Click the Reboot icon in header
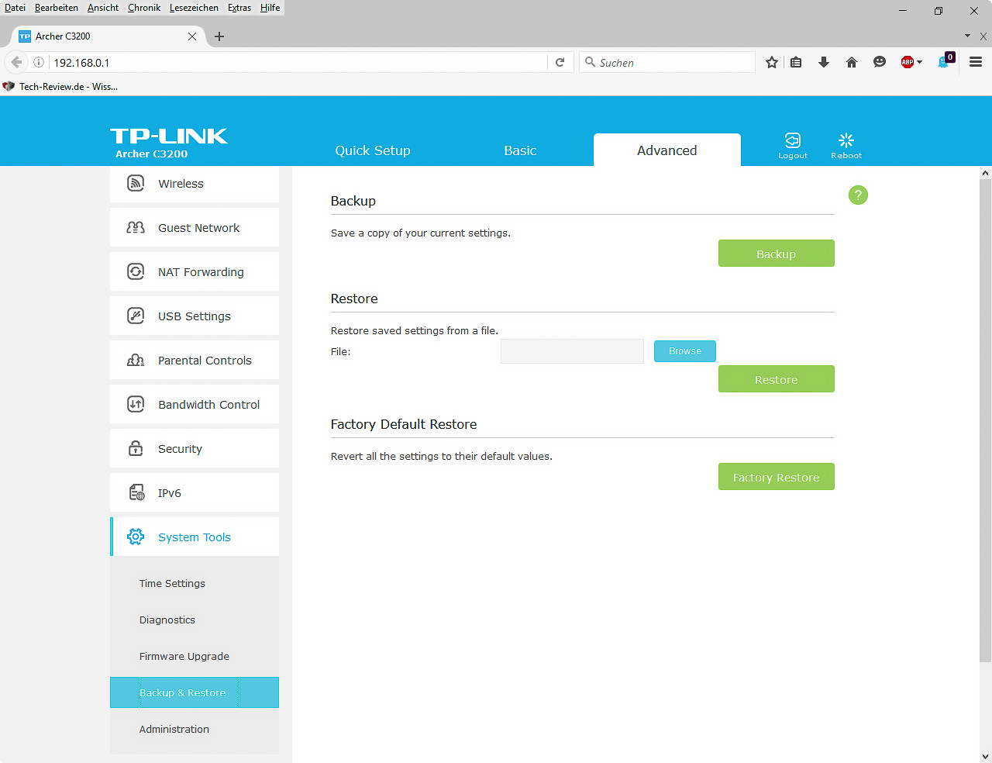992x763 pixels. (846, 141)
